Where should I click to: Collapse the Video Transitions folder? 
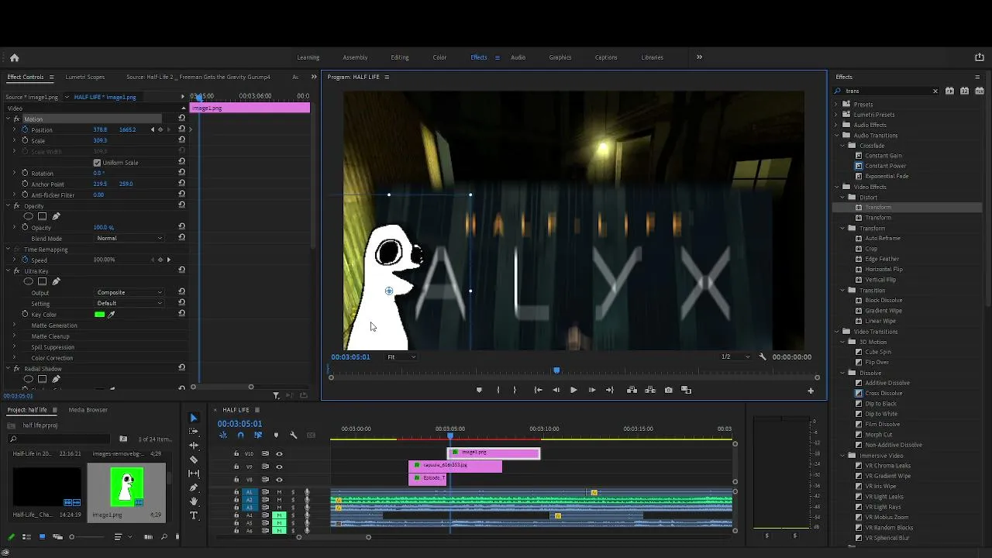(x=836, y=332)
